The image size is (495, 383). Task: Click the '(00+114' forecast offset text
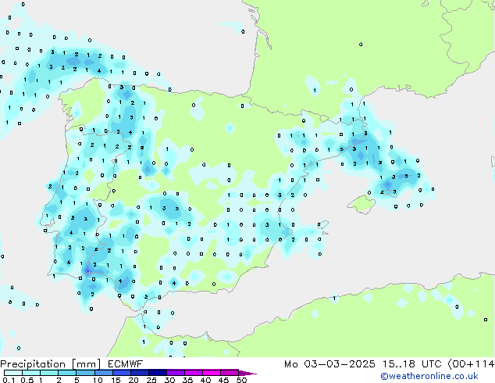pos(471,364)
